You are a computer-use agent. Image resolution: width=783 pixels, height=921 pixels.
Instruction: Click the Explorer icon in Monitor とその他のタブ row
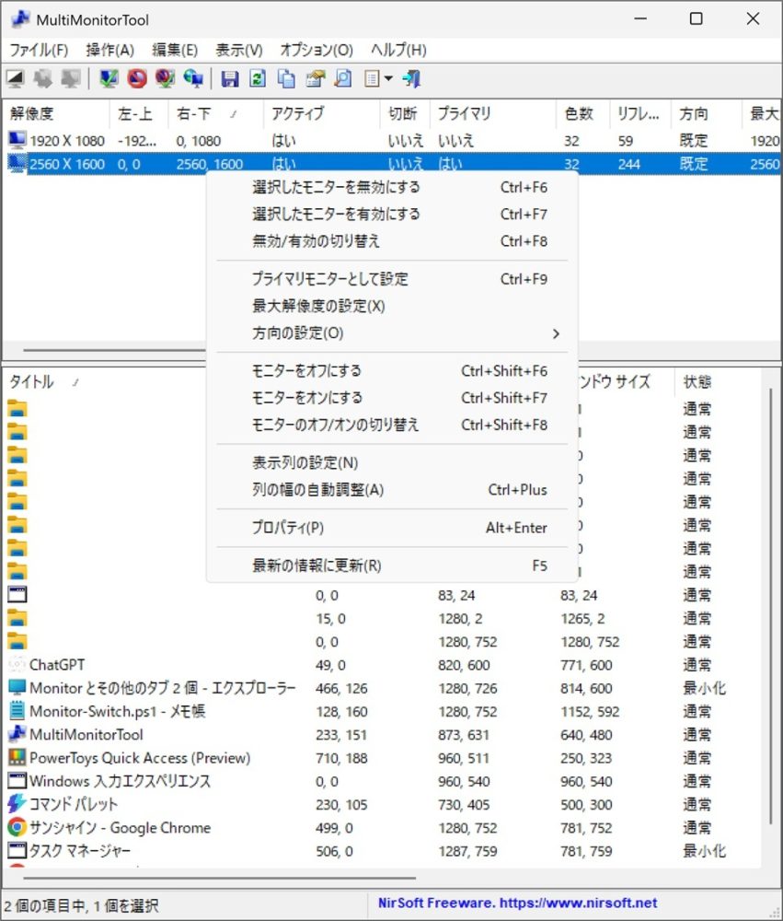tap(17, 687)
